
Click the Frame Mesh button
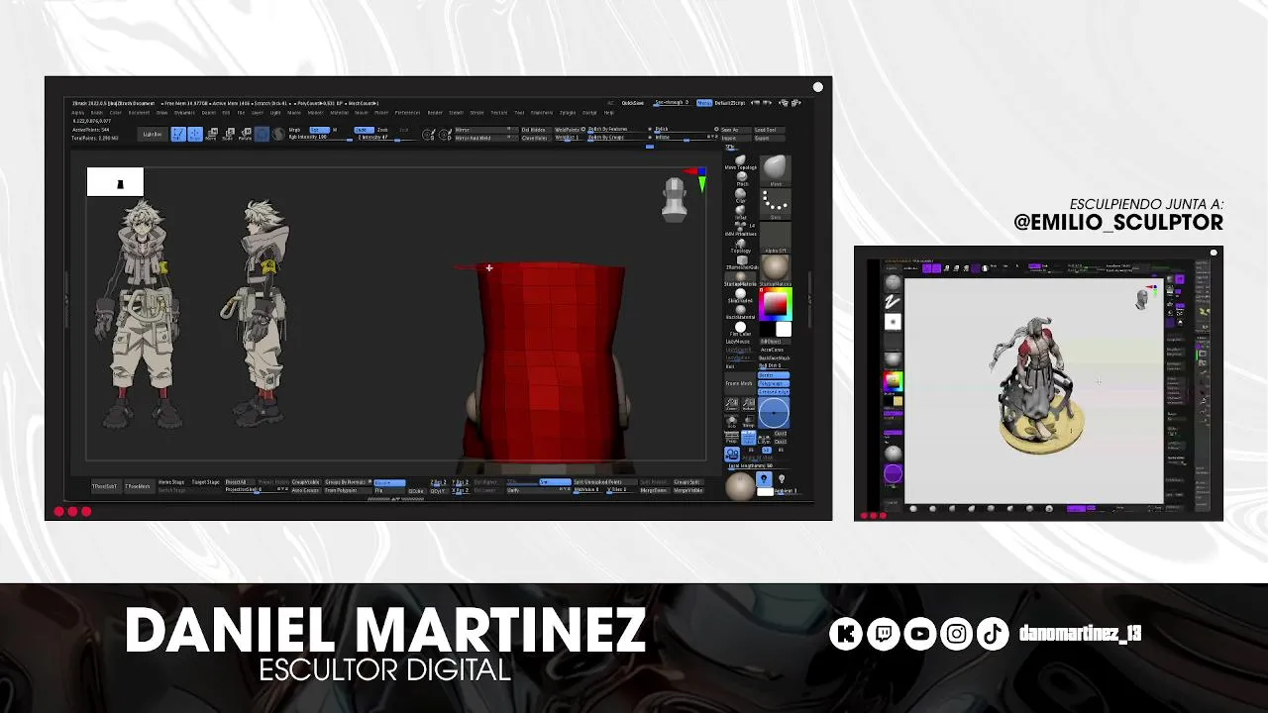point(739,383)
